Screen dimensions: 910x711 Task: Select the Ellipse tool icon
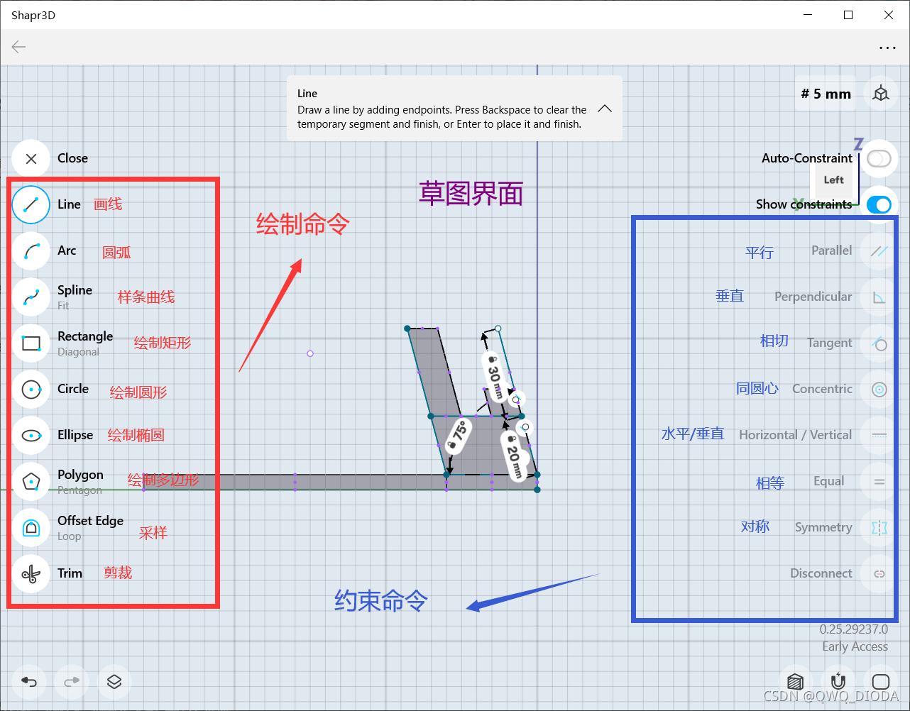[x=31, y=435]
